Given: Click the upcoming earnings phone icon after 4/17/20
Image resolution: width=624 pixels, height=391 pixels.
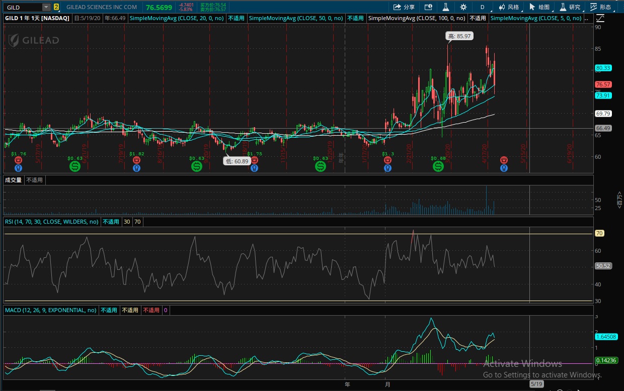Looking at the screenshot, I should [504, 160].
